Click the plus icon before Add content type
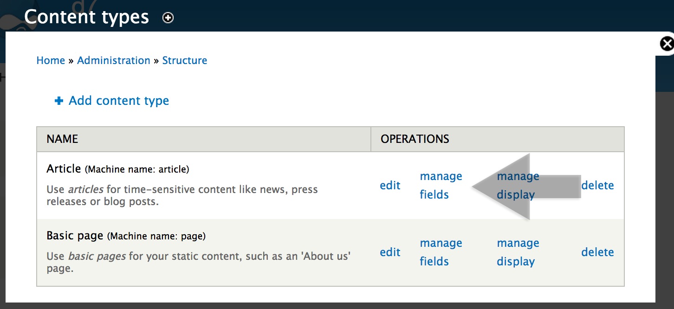This screenshot has width=674, height=309. [59, 101]
